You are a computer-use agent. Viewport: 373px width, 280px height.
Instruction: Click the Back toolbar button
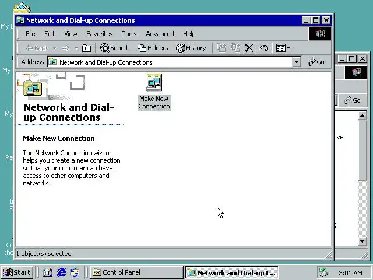[x=36, y=48]
